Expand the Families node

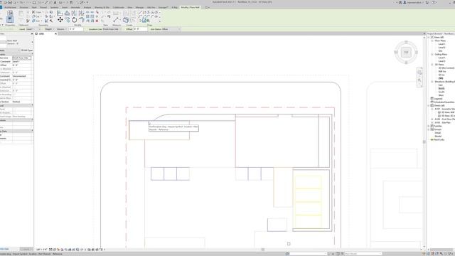coord(429,126)
